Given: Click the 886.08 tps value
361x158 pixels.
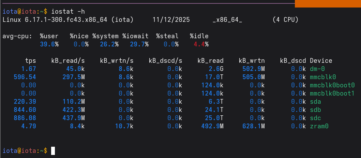Looking at the screenshot, I should click(25, 118).
